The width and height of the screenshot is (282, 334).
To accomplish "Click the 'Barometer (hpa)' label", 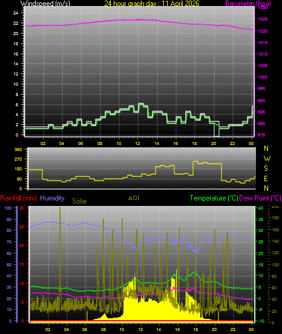I will pos(248,4).
